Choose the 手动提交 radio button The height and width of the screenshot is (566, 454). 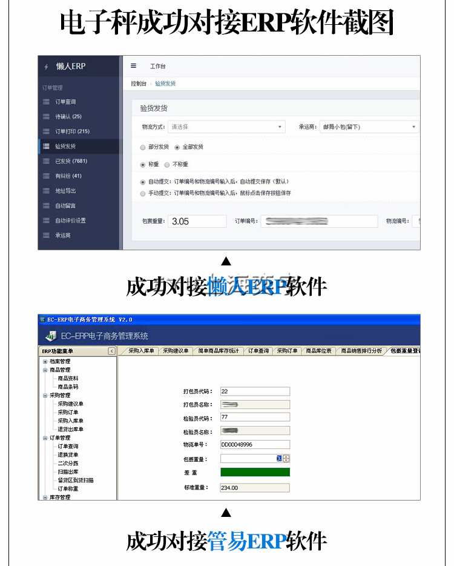[x=143, y=193]
